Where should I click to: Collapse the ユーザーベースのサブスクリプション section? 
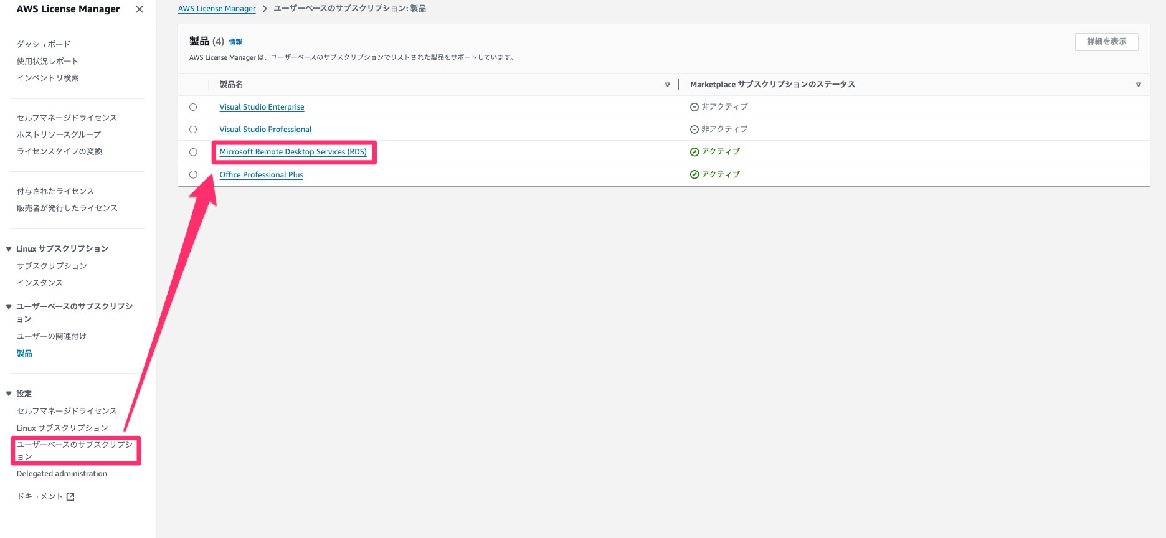[9, 307]
